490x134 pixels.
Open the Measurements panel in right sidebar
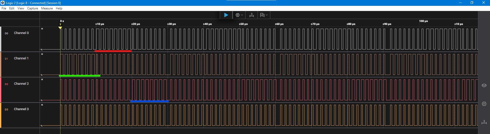[484, 122]
